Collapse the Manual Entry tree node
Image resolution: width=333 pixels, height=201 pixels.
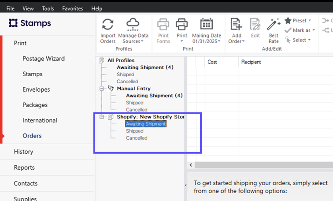(102, 89)
